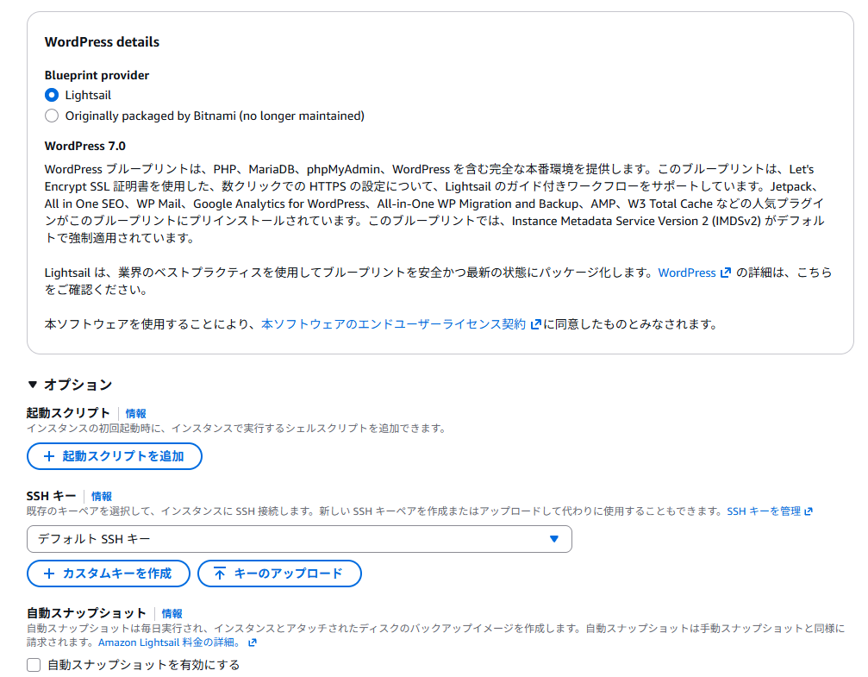Open the end user license agreement link
This screenshot has width=868, height=677.
(393, 324)
